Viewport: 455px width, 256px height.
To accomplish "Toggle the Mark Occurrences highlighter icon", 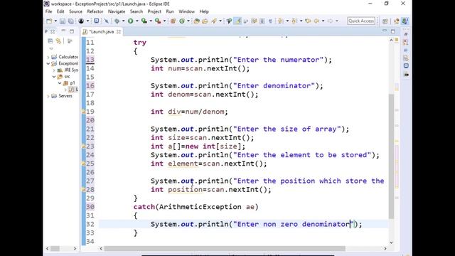I will pos(237,21).
